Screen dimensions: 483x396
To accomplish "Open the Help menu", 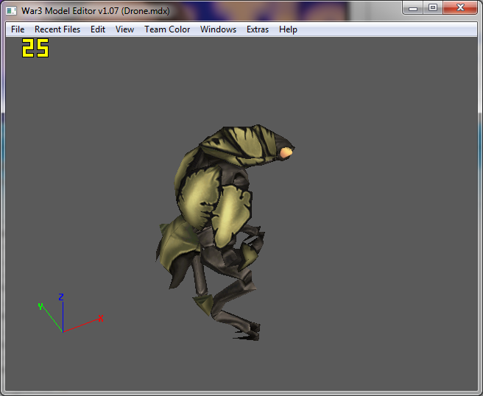I will [288, 29].
